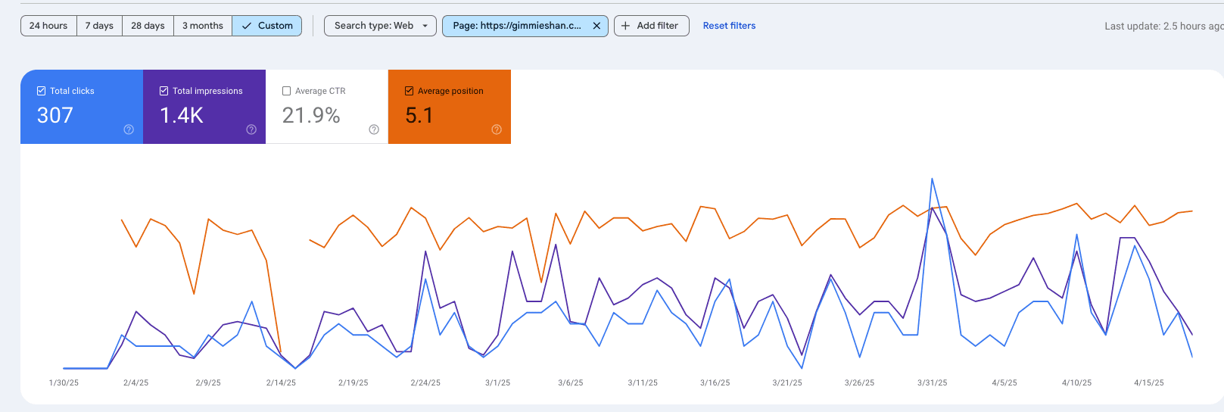Viewport: 1224px width, 412px height.
Task: Click the 2/9/25 axis date label
Action: click(x=208, y=383)
